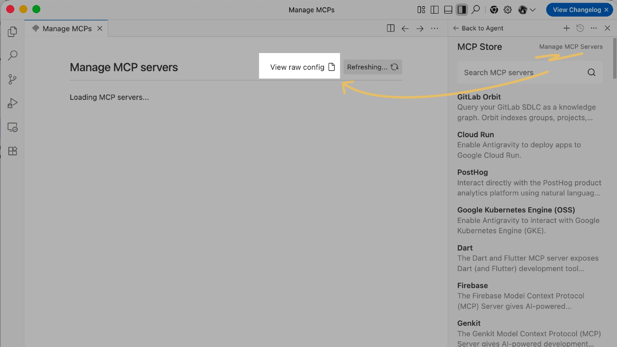Select the Dart MCP server
The width and height of the screenshot is (617, 347).
[530, 258]
